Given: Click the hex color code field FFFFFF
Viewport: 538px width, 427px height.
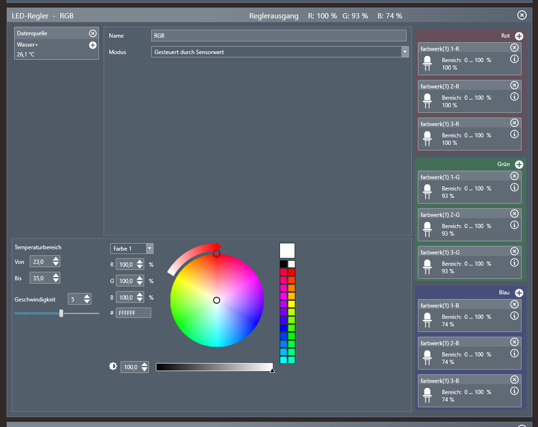Looking at the screenshot, I should (x=134, y=313).
